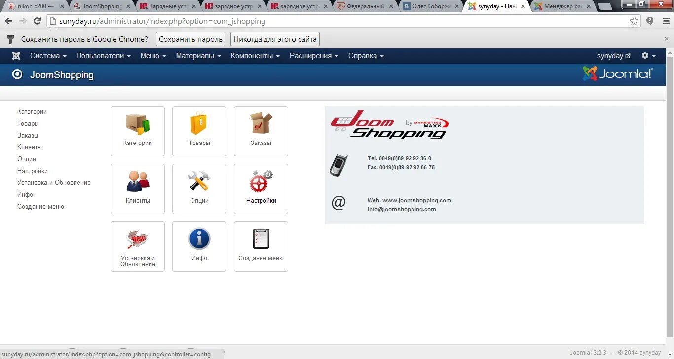Click the JoomShopping logo in info panel
Viewport: 674px width, 359px height.
pyautogui.click(x=390, y=124)
